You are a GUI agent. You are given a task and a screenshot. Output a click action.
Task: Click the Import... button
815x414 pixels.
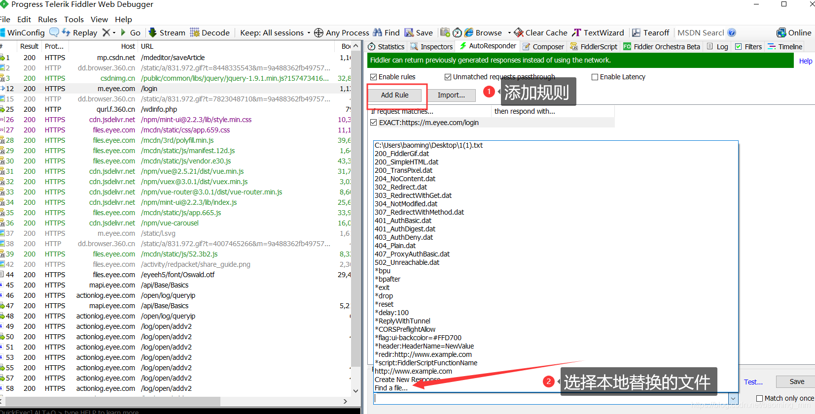451,95
